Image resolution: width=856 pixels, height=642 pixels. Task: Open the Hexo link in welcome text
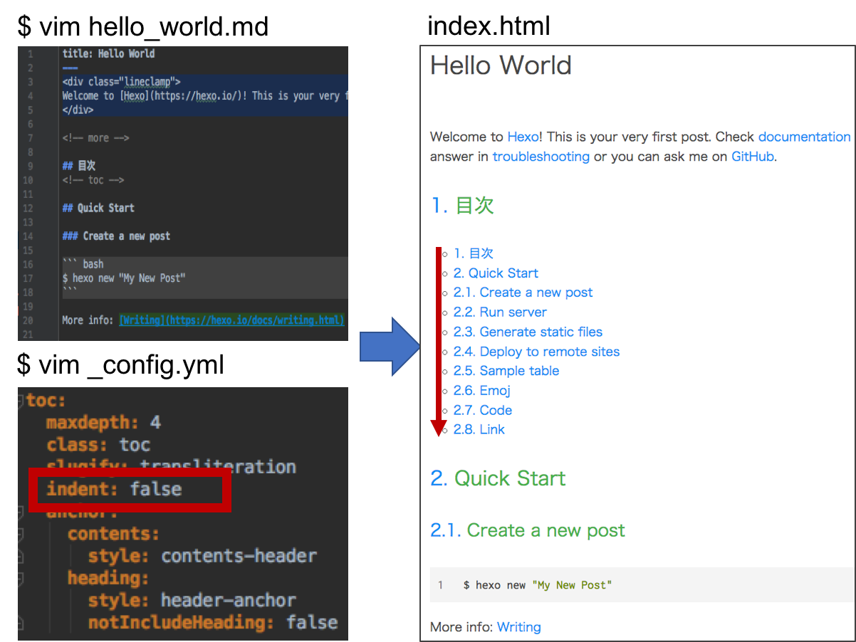tap(523, 137)
